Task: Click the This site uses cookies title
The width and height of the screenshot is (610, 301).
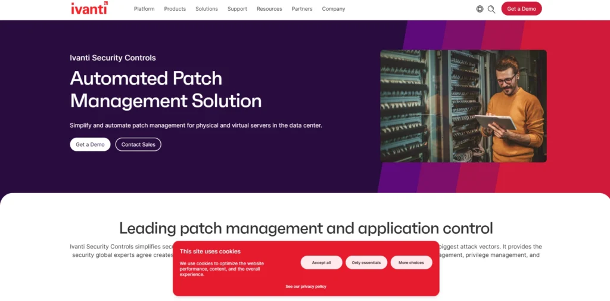Action: (x=210, y=252)
